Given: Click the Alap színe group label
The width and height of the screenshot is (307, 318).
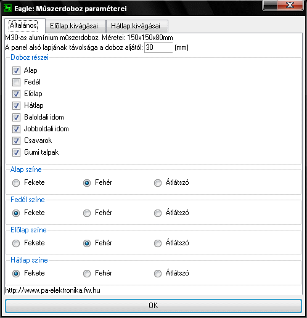Looking at the screenshot, I should pos(26,169).
